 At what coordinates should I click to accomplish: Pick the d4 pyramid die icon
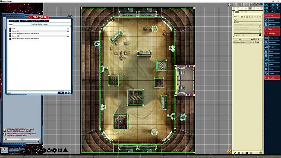[66, 150]
